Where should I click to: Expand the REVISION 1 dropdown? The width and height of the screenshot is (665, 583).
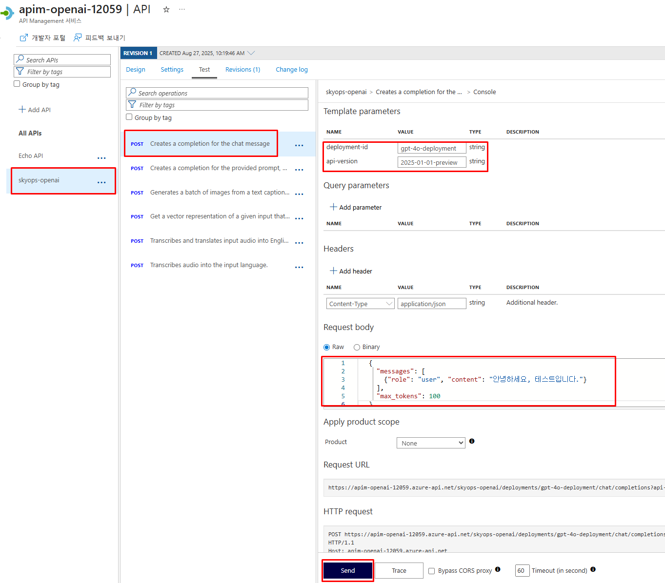[x=251, y=53]
